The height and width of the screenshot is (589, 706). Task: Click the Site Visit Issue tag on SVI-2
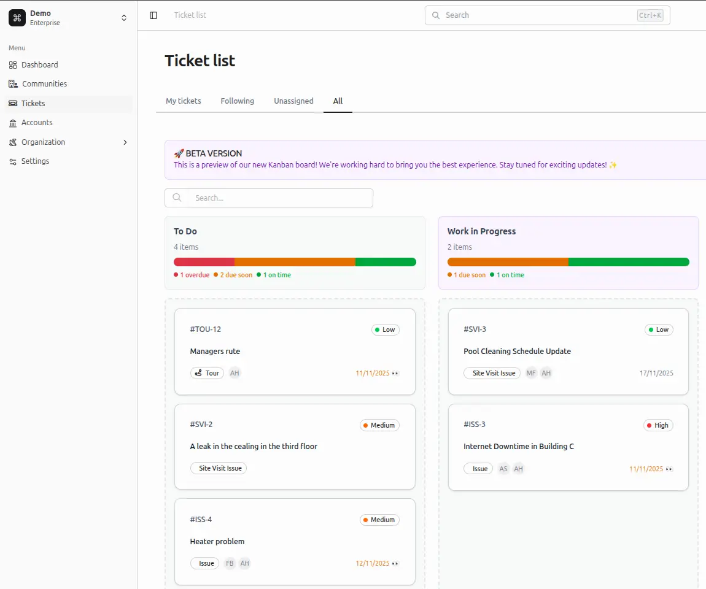point(219,468)
